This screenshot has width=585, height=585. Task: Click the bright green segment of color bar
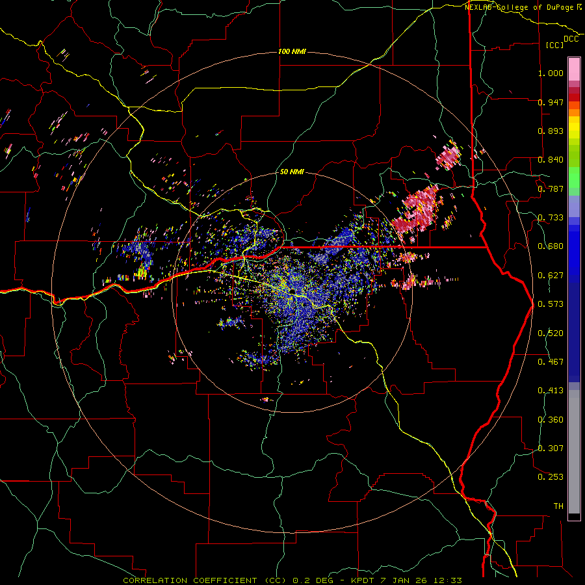point(574,177)
